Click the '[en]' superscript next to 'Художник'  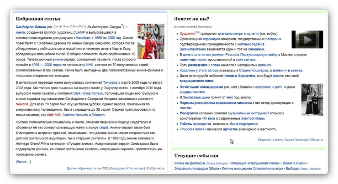197,33
